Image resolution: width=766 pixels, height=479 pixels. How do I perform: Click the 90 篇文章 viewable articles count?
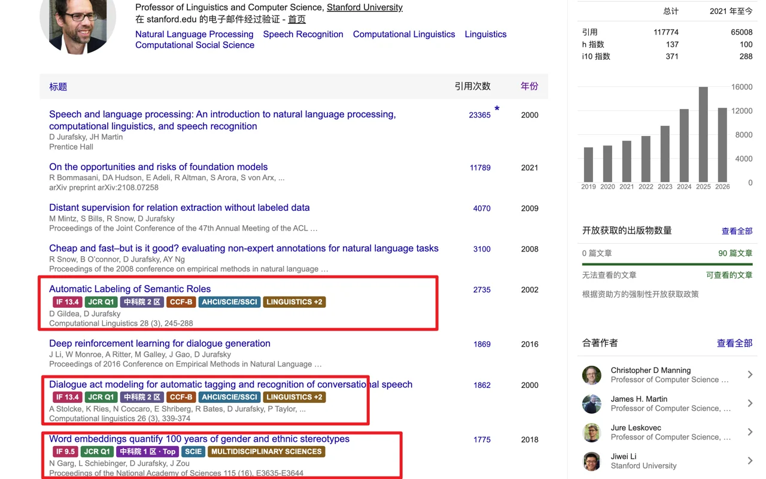click(735, 253)
